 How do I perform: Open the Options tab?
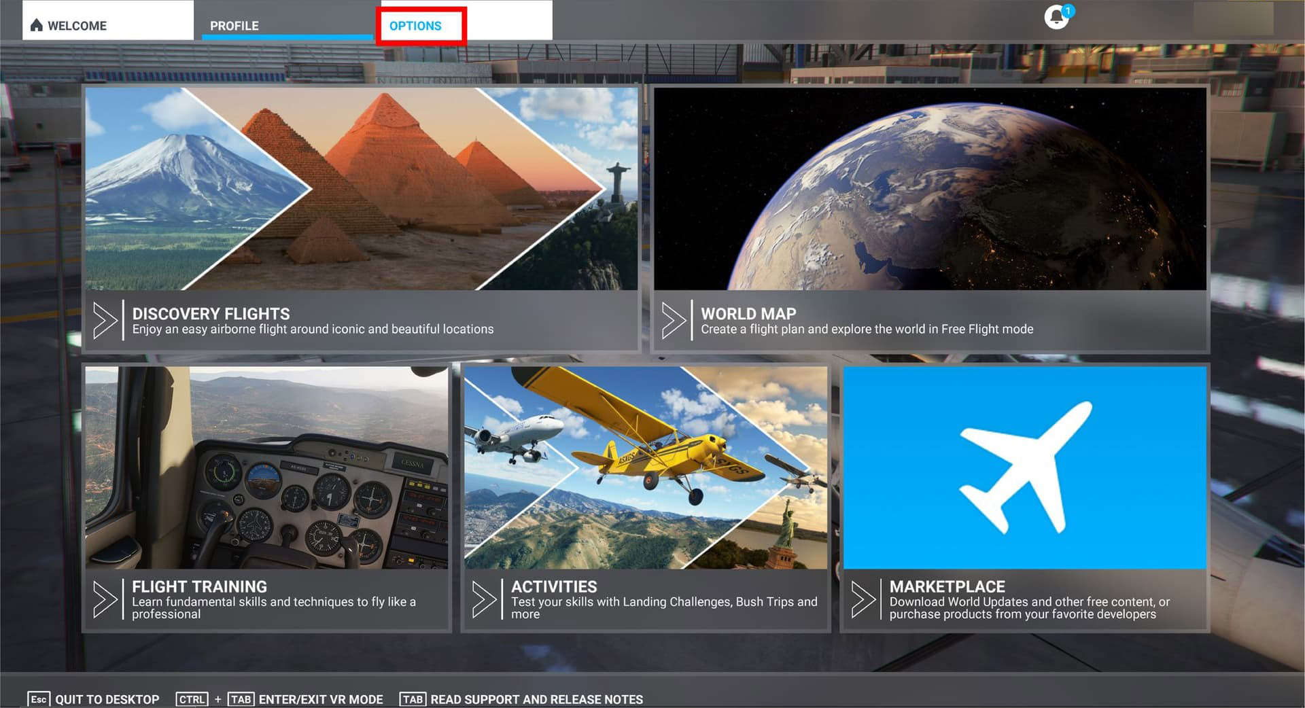415,26
